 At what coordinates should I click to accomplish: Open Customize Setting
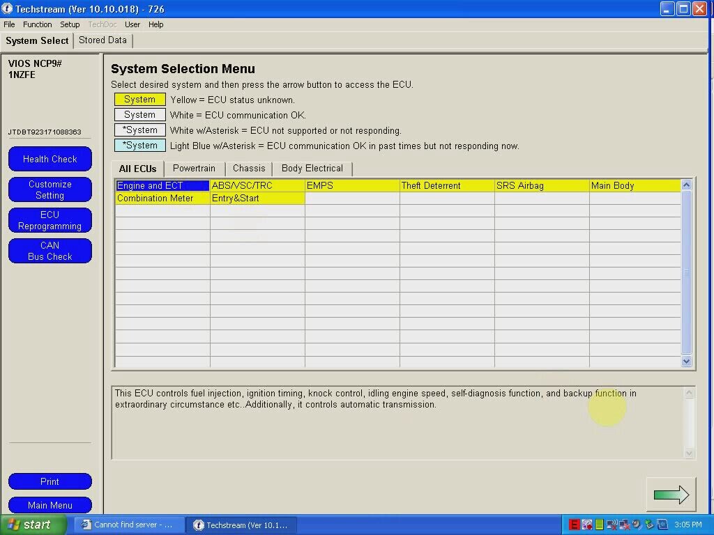click(x=50, y=189)
